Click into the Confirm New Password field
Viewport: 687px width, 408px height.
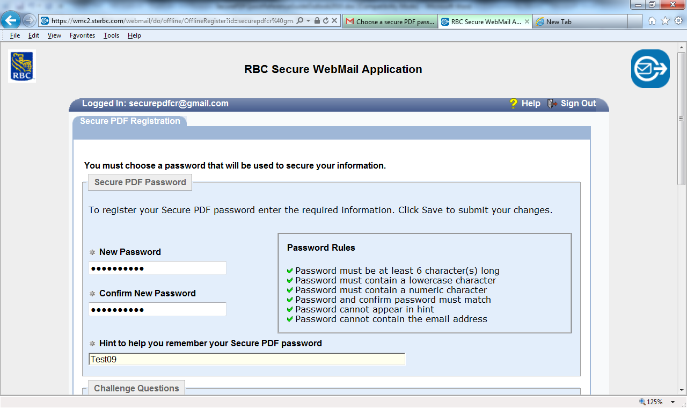pyautogui.click(x=157, y=309)
